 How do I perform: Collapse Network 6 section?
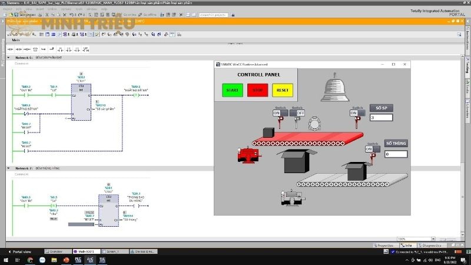point(9,58)
